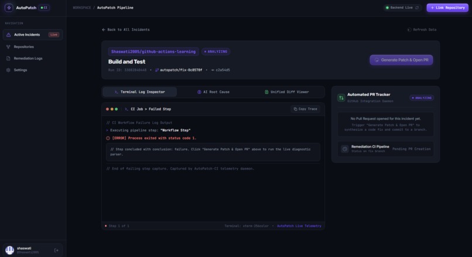The width and height of the screenshot is (472, 257).
Task: Click the Repositories branch icon
Action: (x=8, y=47)
